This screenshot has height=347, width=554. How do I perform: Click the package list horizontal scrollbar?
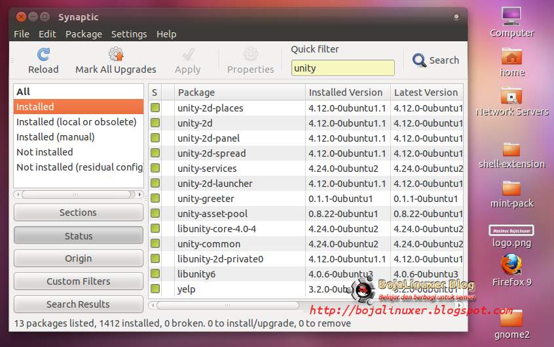(227, 305)
